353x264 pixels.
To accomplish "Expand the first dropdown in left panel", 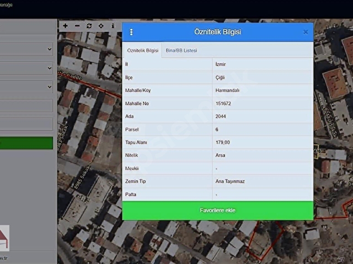I will pyautogui.click(x=26, y=49).
